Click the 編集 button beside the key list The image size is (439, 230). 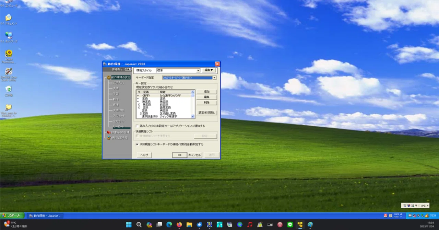tap(207, 97)
